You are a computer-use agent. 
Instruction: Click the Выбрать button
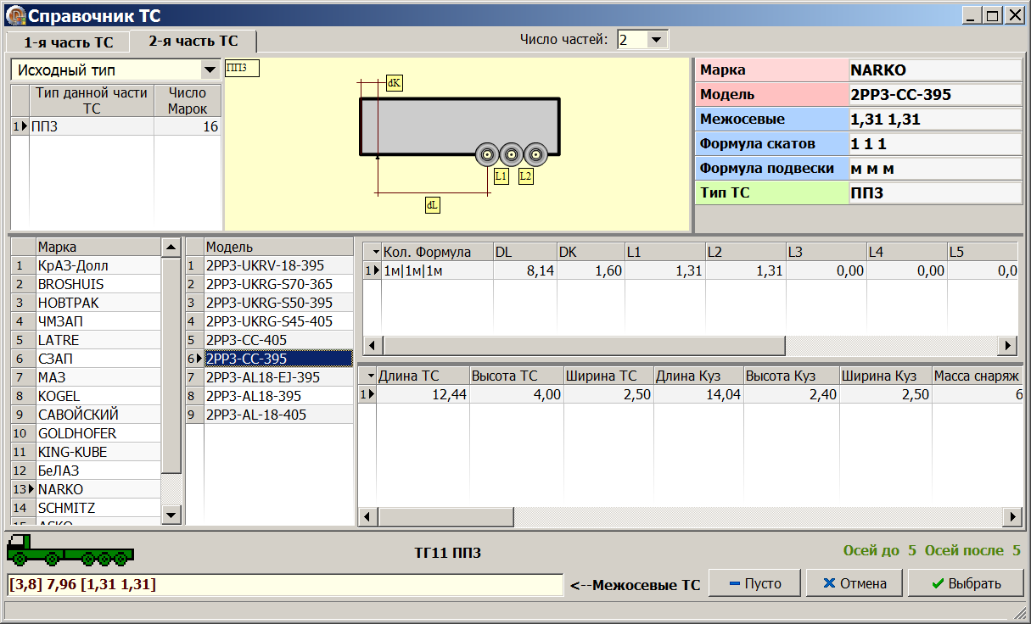[966, 583]
